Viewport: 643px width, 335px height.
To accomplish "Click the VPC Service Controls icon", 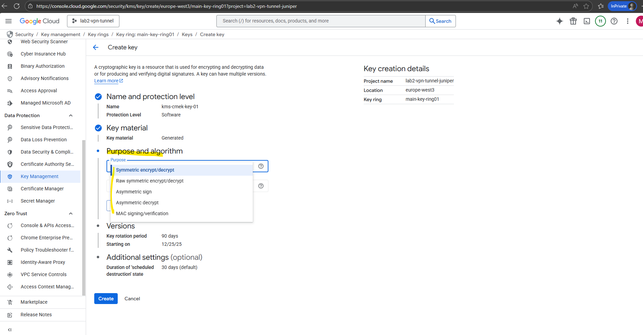I will tap(10, 274).
